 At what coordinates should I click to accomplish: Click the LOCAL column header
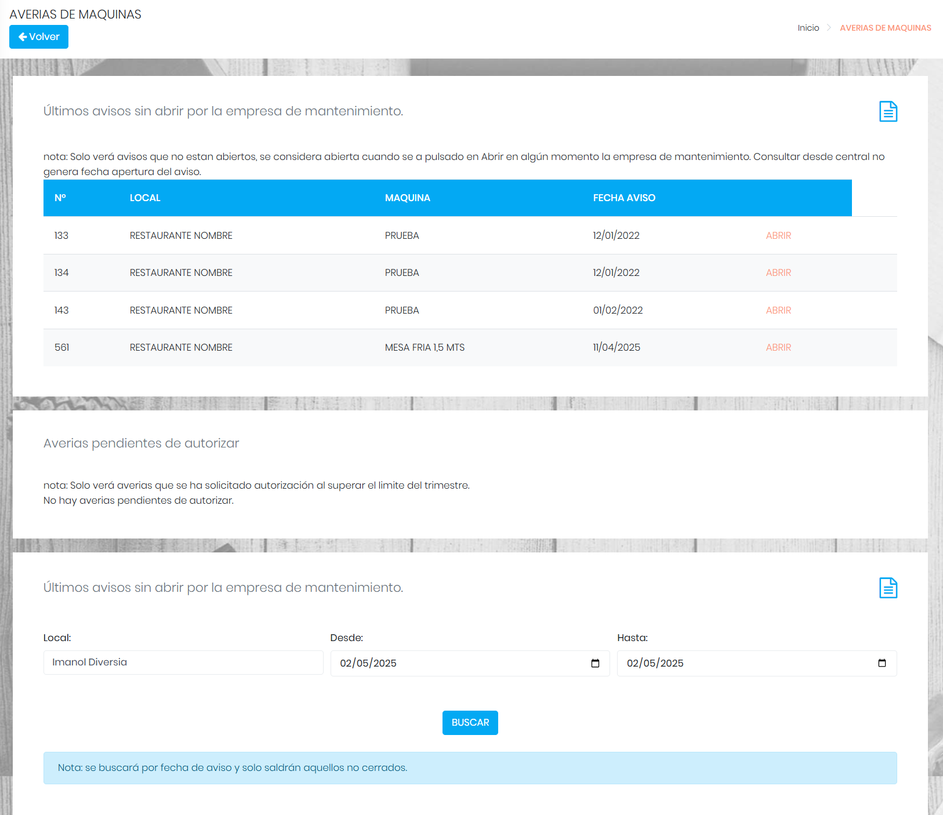(145, 198)
